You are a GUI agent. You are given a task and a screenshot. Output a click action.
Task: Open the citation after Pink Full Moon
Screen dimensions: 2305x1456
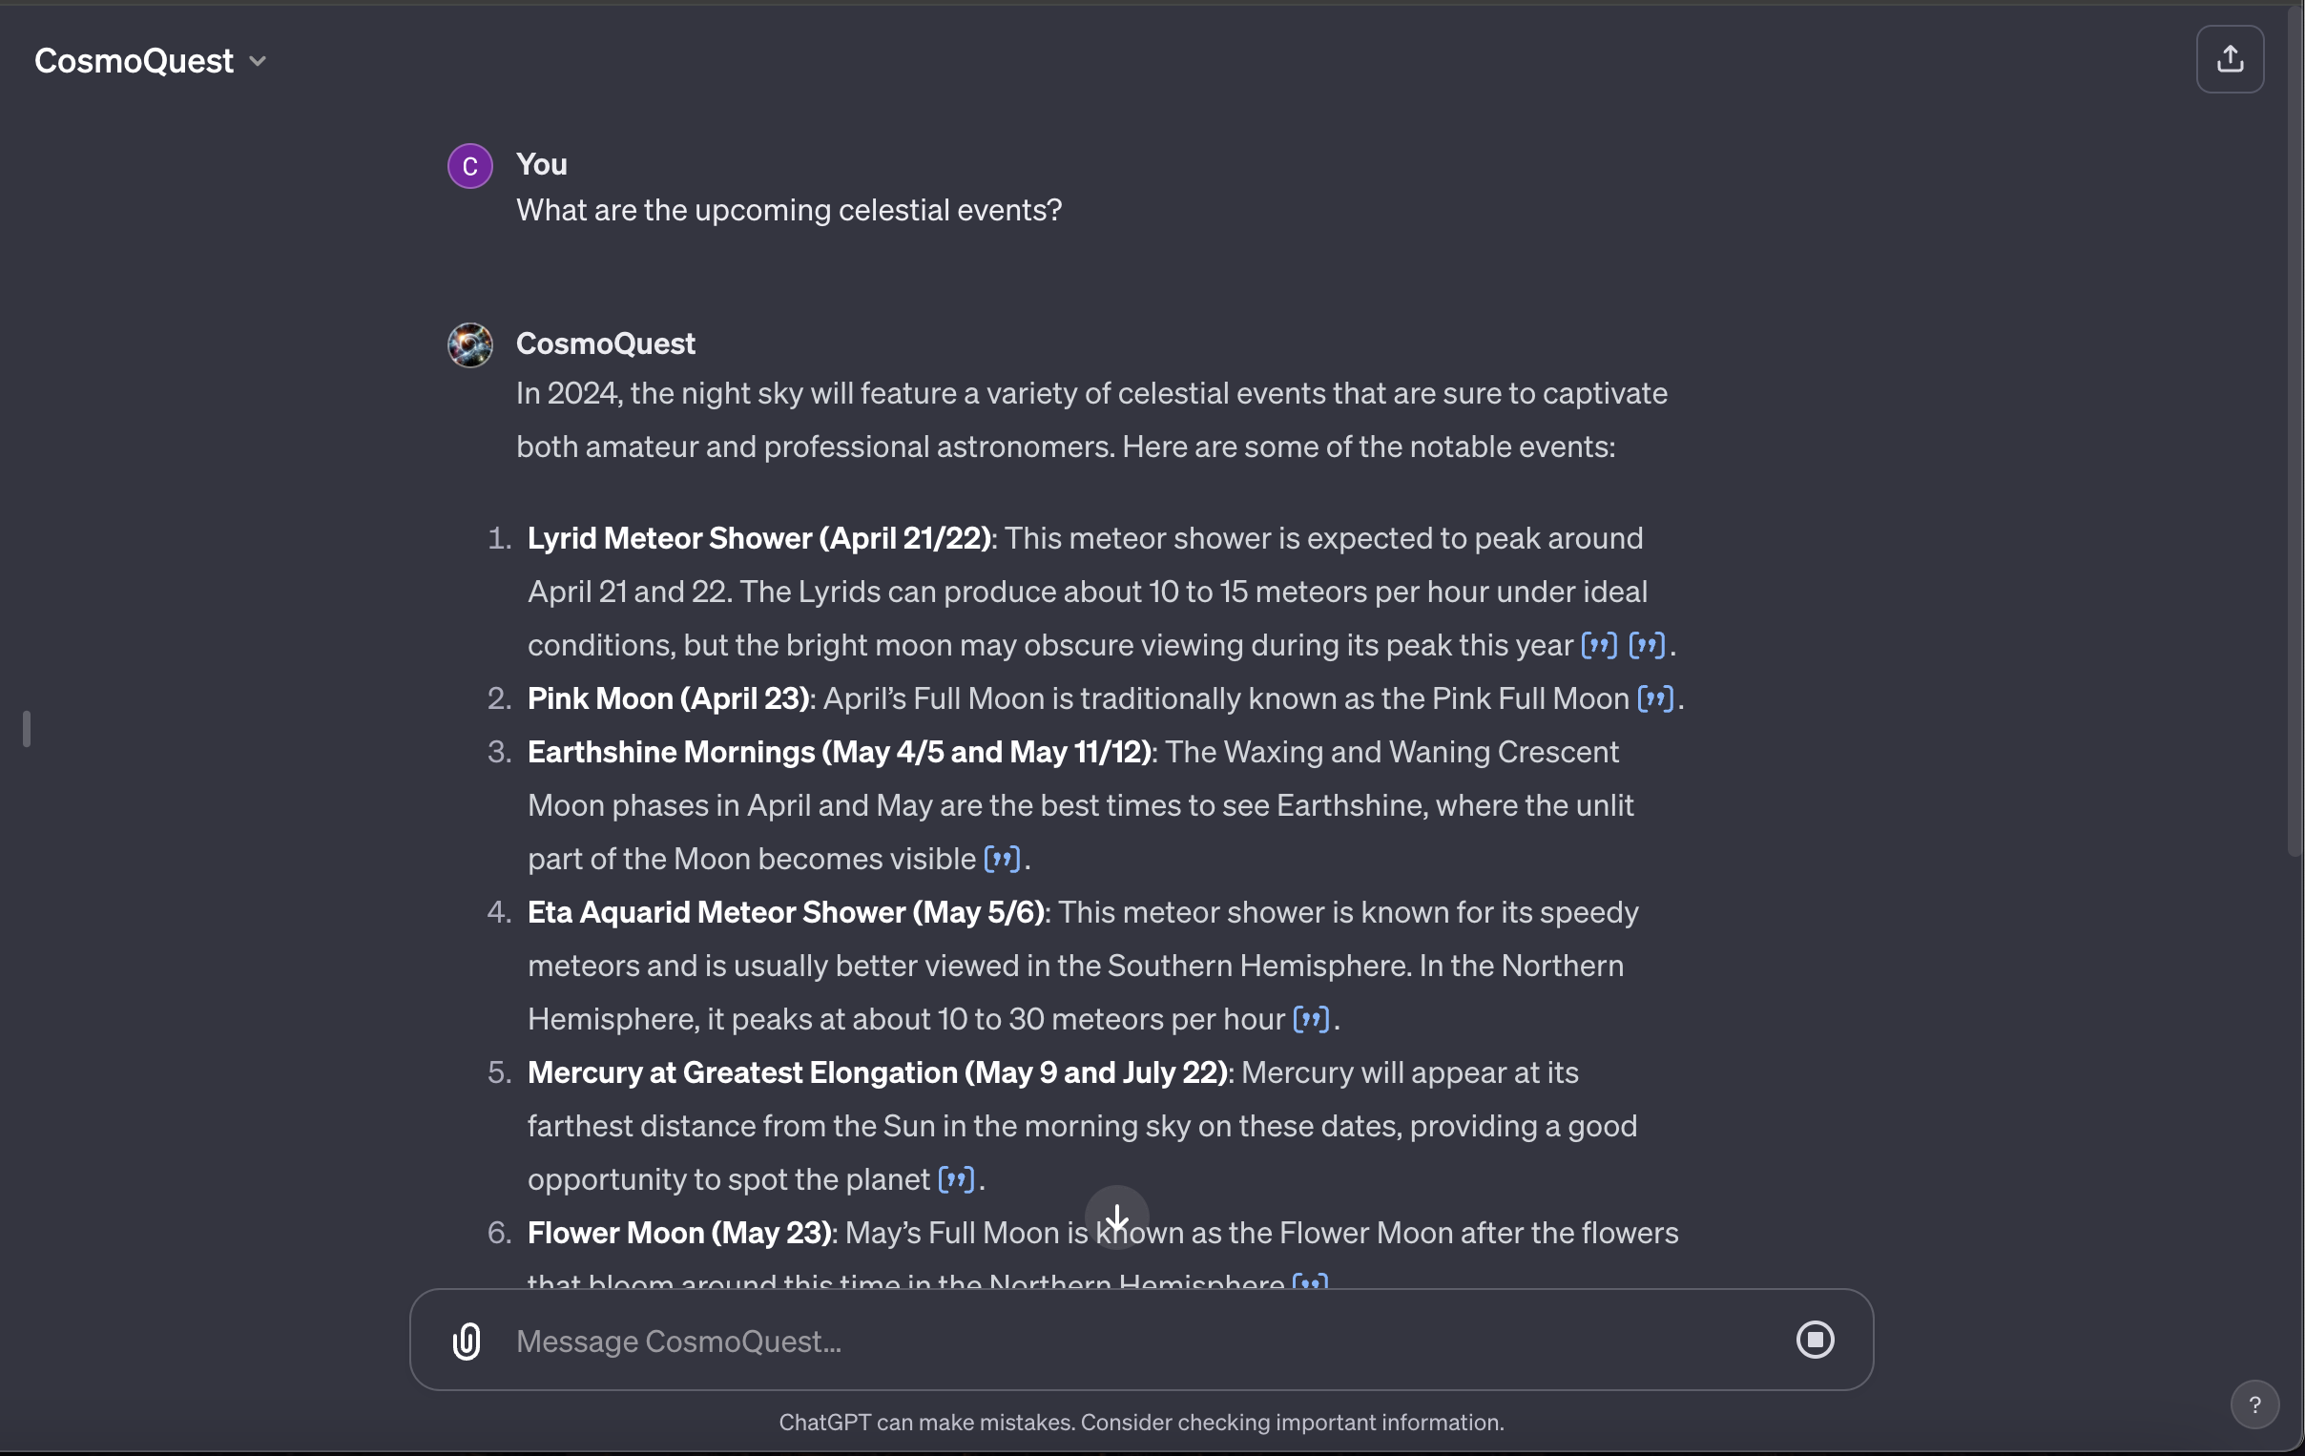coord(1655,698)
